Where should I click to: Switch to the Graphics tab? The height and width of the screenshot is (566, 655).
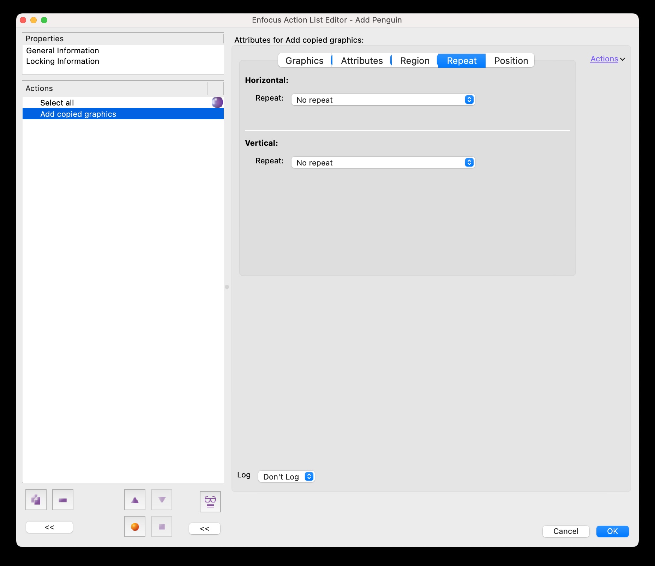(305, 61)
